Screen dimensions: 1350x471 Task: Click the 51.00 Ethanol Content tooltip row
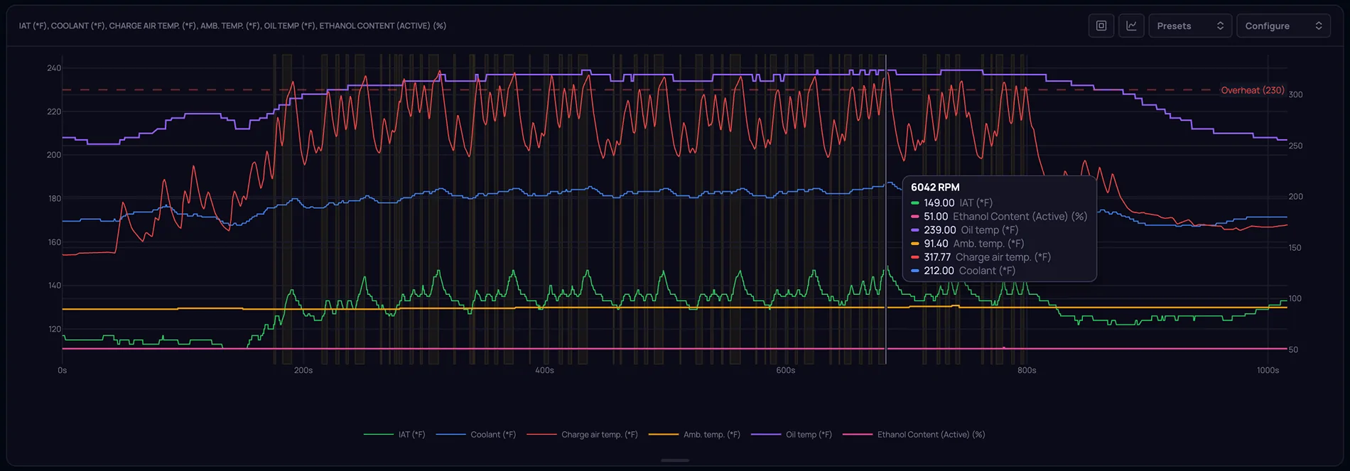[999, 217]
